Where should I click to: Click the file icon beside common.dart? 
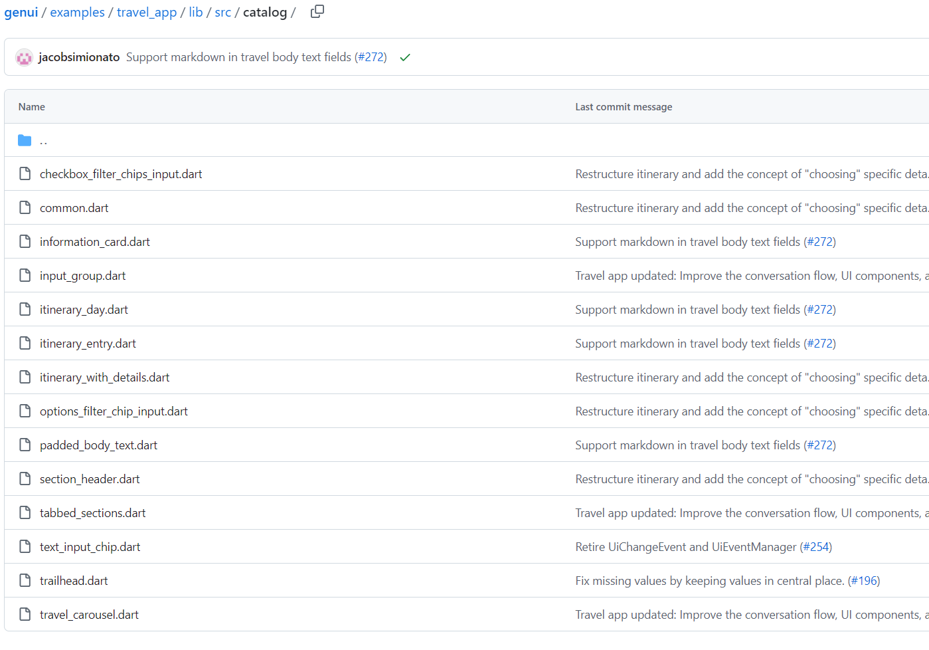click(25, 208)
